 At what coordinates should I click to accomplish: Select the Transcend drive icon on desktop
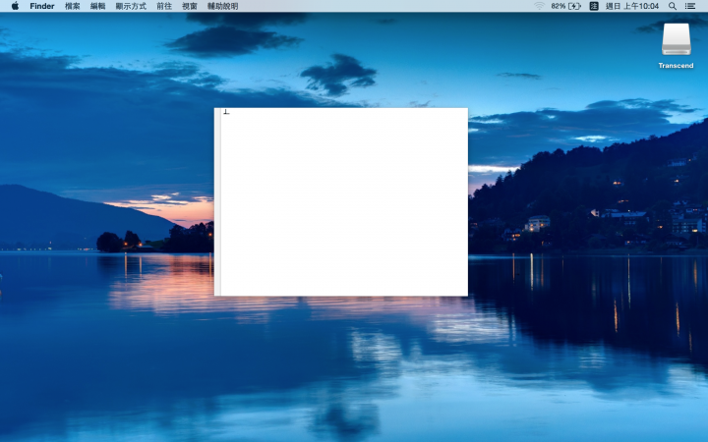676,39
